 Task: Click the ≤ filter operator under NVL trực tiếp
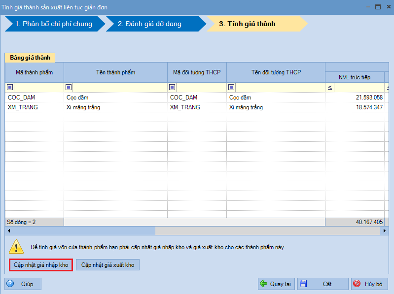(x=330, y=87)
